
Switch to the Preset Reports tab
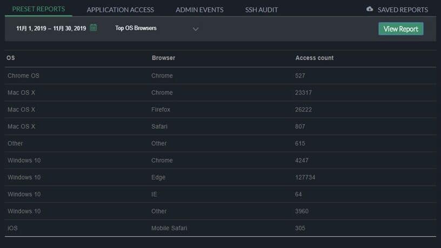[x=38, y=9]
